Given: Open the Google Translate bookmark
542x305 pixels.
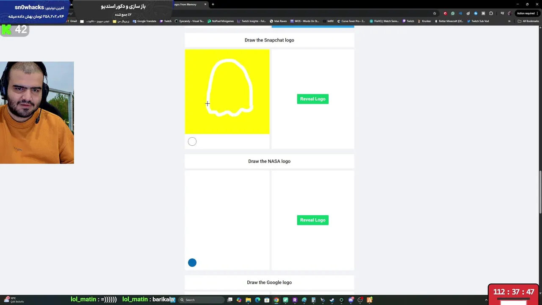Looking at the screenshot, I should click(x=144, y=21).
